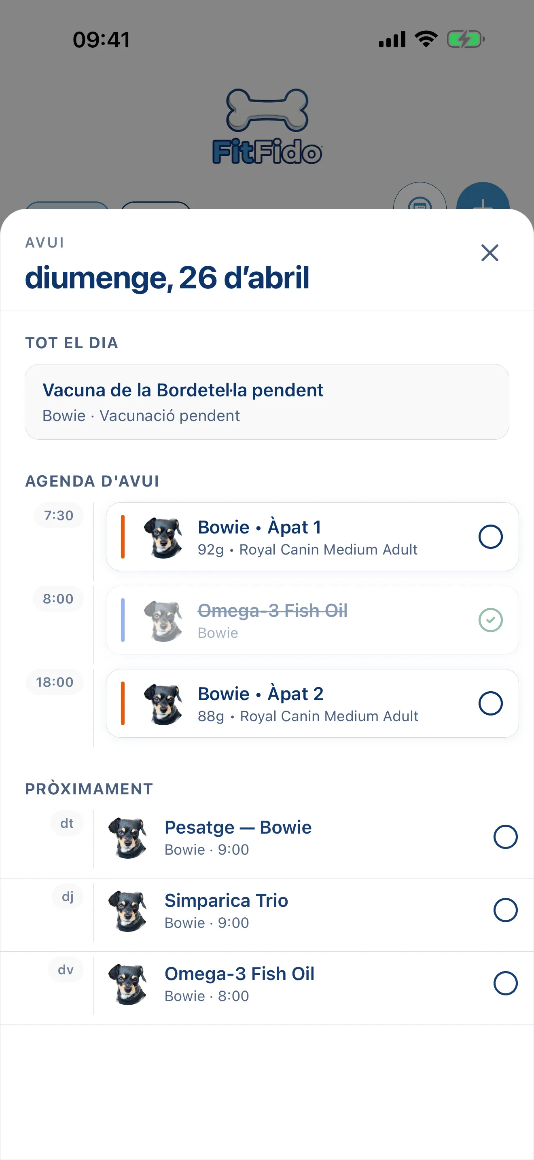
Task: Check off Pesatge — Bowie task
Action: 505,837
